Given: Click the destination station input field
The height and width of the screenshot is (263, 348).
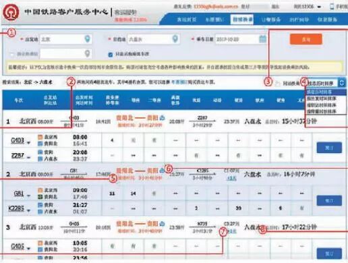Looking at the screenshot, I should tap(153, 39).
